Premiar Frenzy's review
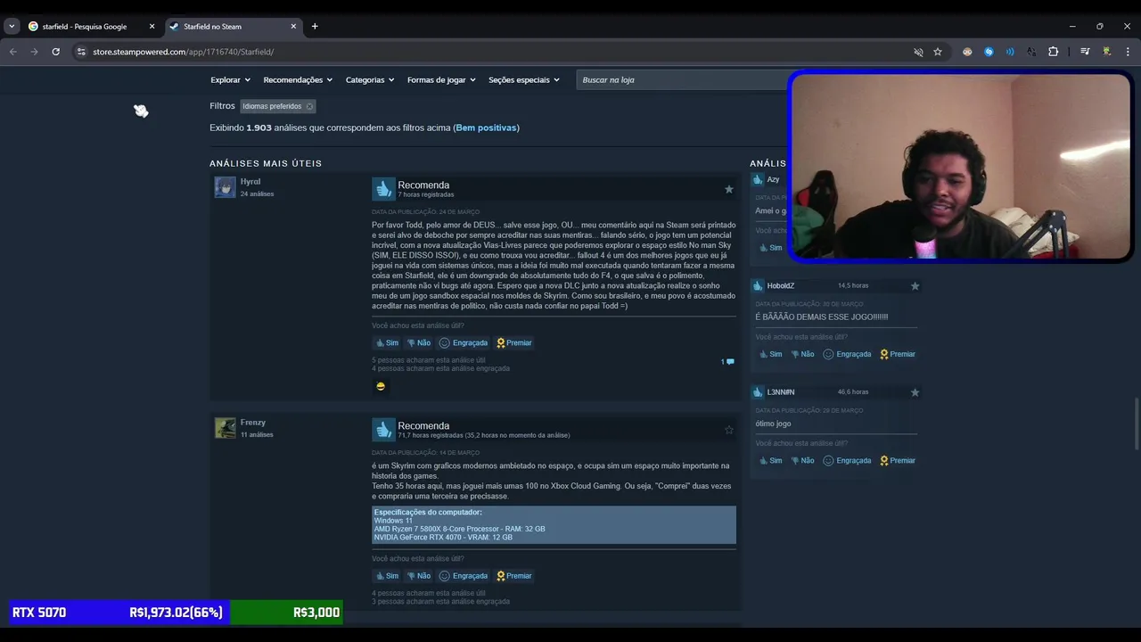The width and height of the screenshot is (1141, 642). tap(514, 575)
